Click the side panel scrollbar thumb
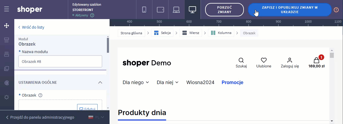 click(x=108, y=45)
